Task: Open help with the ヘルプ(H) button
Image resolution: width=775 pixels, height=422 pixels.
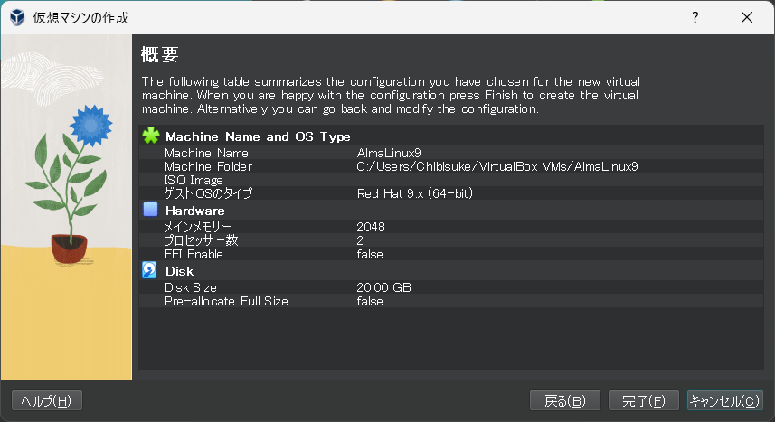Action: (47, 400)
